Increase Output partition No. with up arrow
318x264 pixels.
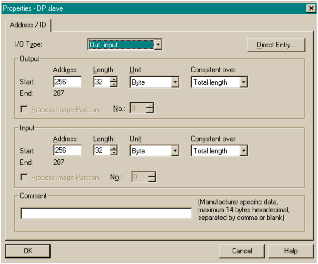[150, 105]
